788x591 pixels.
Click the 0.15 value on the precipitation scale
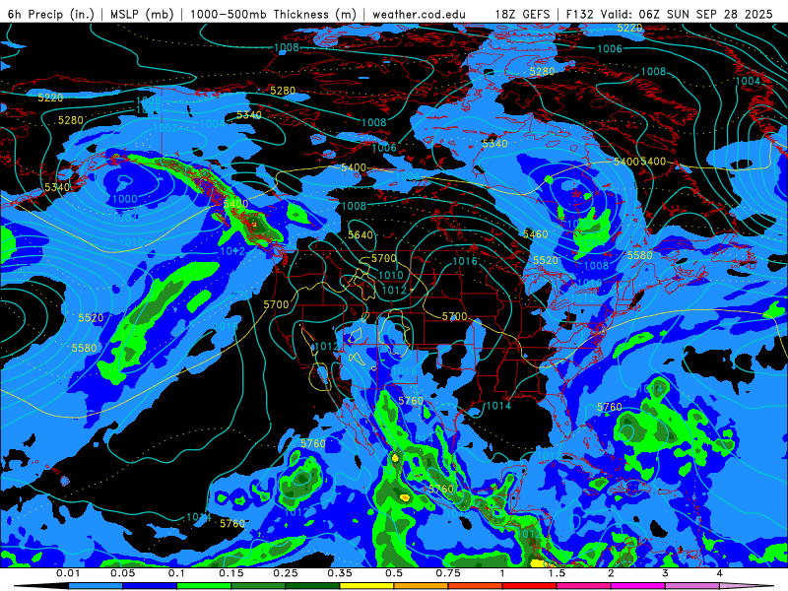(x=231, y=573)
